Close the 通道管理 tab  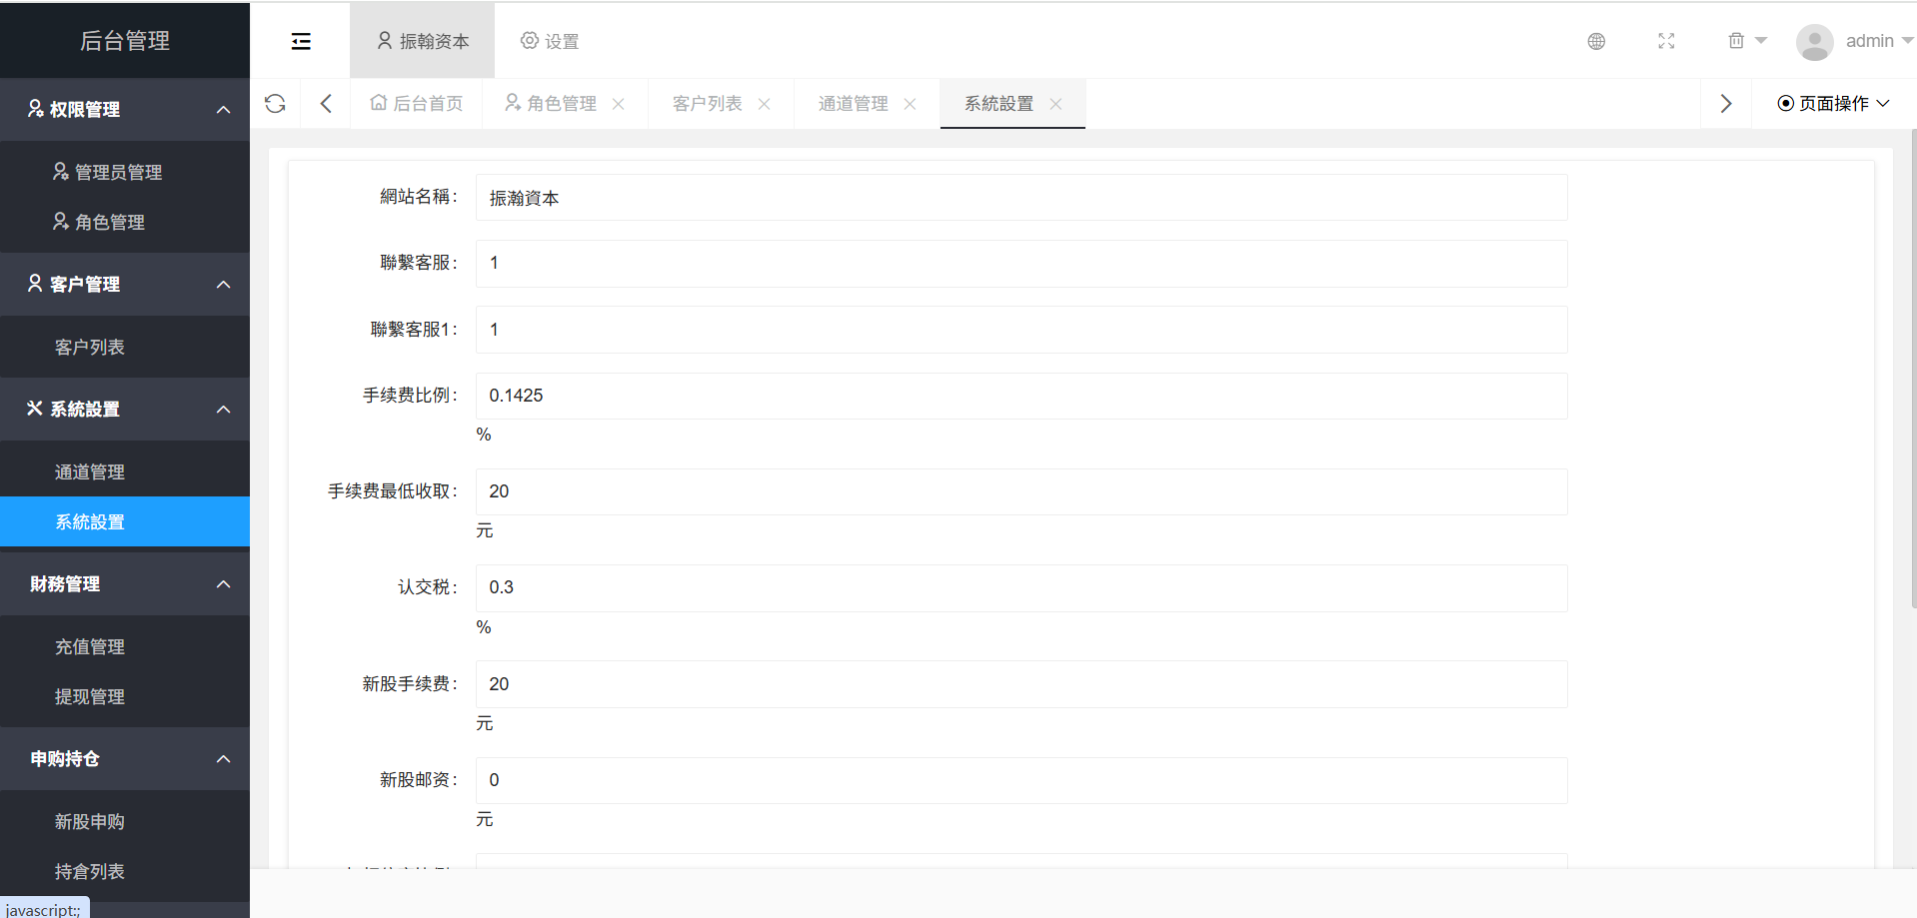pos(911,104)
